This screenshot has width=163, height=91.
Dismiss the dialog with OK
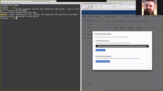click(150, 68)
